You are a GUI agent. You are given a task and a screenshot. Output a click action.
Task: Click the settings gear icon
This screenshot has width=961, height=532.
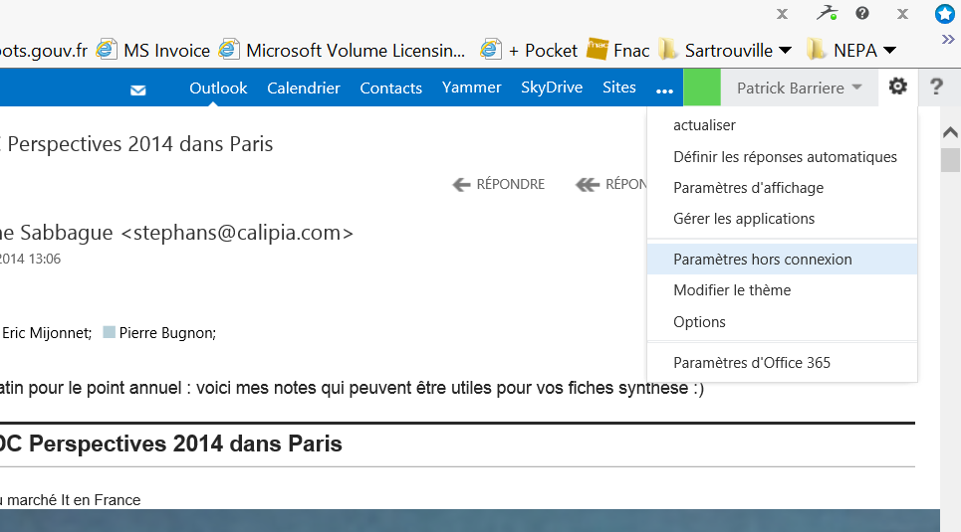[x=898, y=88]
